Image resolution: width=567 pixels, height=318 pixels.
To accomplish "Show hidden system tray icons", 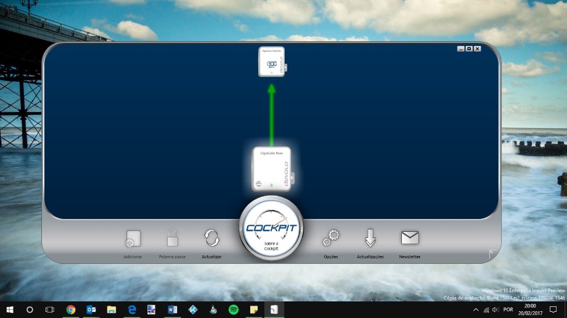I will coord(475,309).
